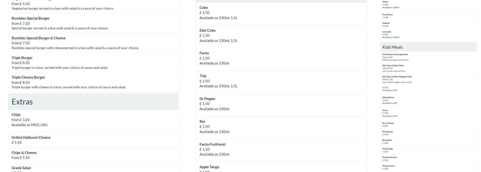Pick the 7Up drink item
The height and width of the screenshot is (172, 481).
pyautogui.click(x=203, y=76)
